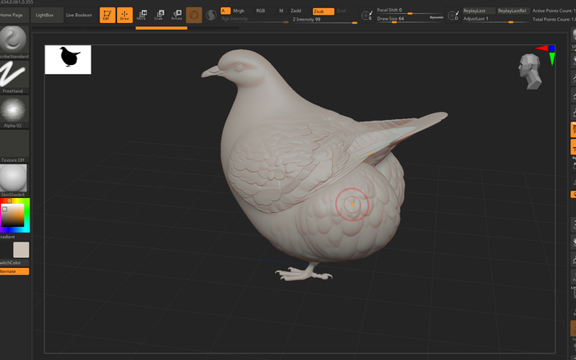Toggle Edit mode button
Viewport: 576px width, 360px height.
(x=107, y=15)
